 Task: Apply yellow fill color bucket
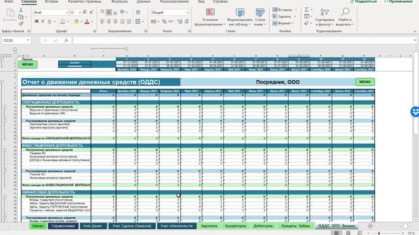[76, 22]
